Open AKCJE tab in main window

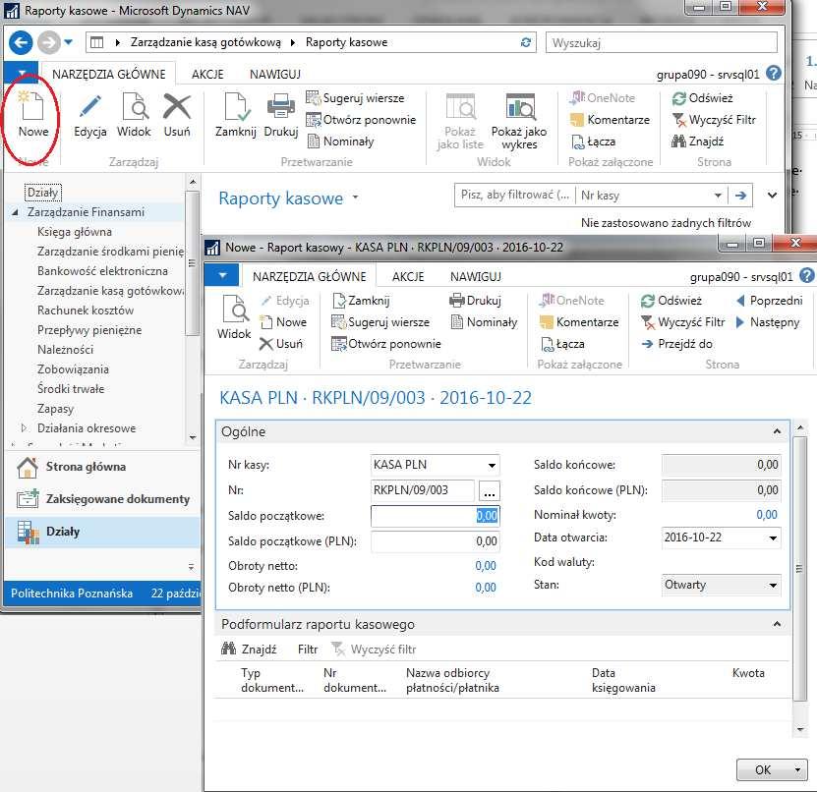[207, 74]
